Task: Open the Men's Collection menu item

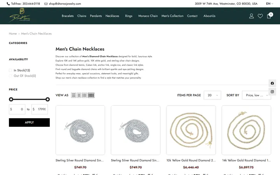Action: tap(173, 16)
